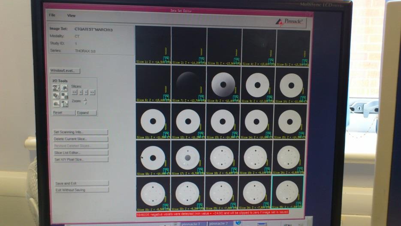401x226 pixels.
Task: Select the middle-left tool icon in 2D Tools
Action: (56, 96)
